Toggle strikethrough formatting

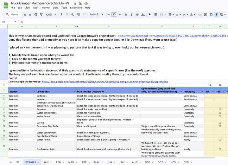[137, 15]
